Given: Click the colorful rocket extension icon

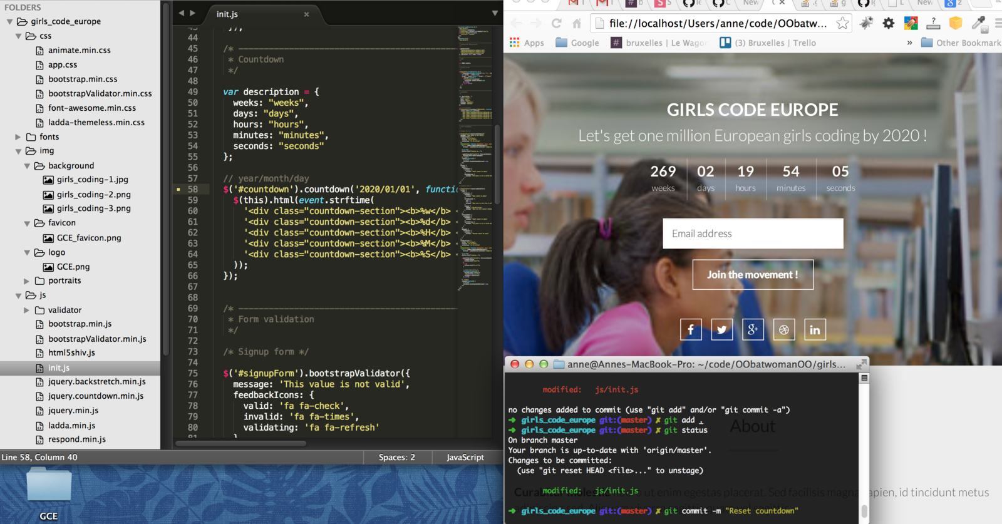Looking at the screenshot, I should coord(911,23).
